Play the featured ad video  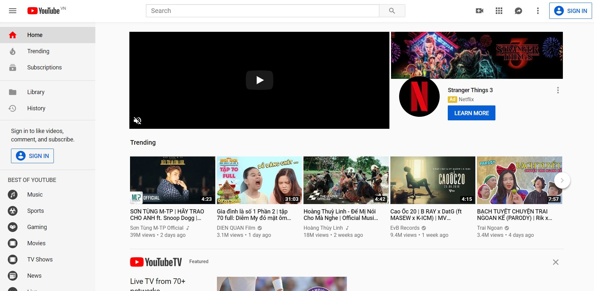259,80
